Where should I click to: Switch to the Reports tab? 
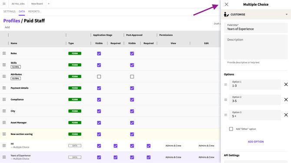pyautogui.click(x=34, y=11)
